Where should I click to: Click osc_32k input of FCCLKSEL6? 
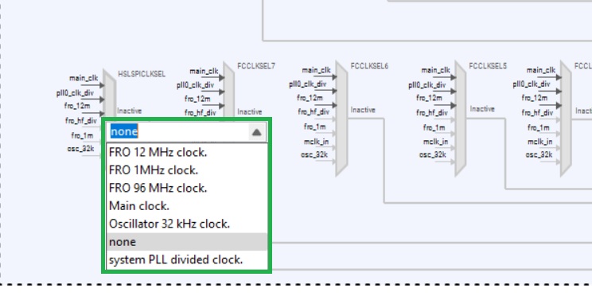click(x=314, y=155)
